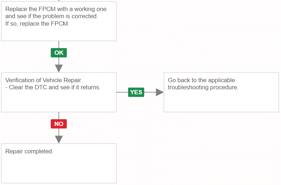Click the arrowhead below the NO badge
The height and width of the screenshot is (185, 281).
point(59,139)
